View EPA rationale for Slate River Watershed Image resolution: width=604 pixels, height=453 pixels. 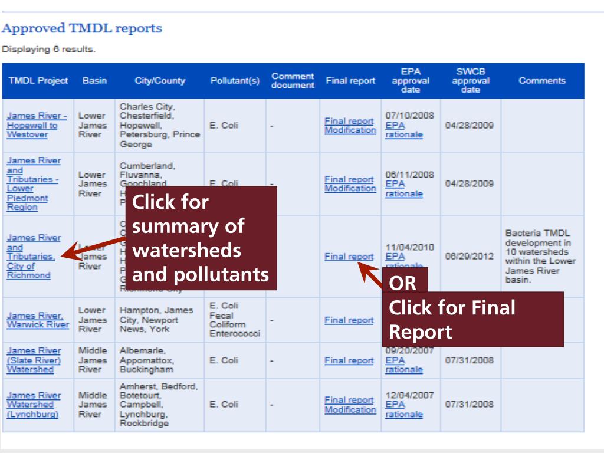tap(403, 365)
